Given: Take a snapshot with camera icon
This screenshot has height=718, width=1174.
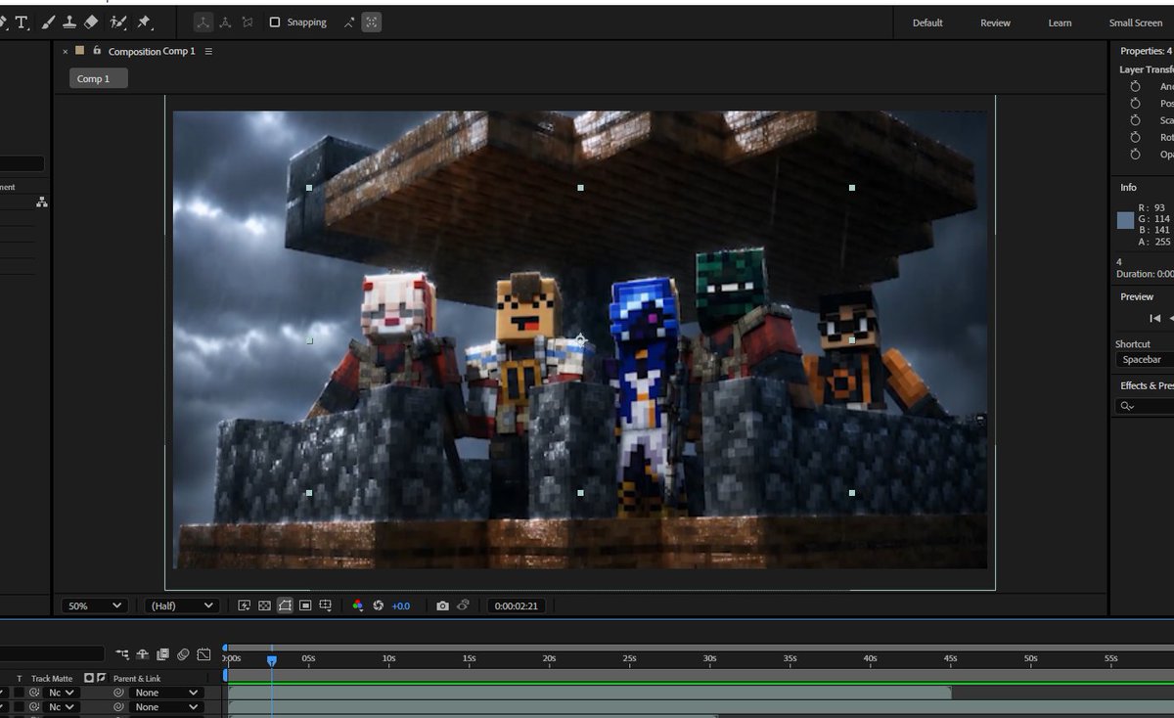Looking at the screenshot, I should tap(442, 606).
